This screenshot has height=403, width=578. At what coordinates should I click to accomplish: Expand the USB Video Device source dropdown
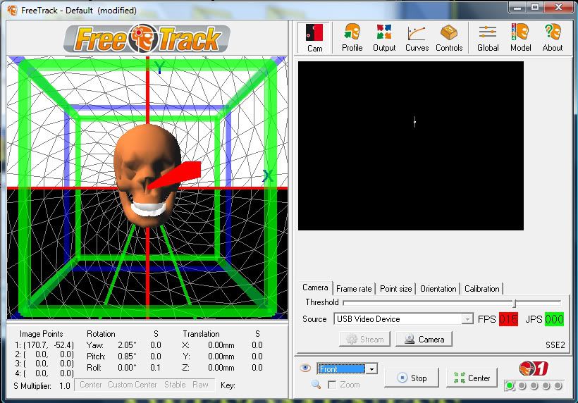467,318
